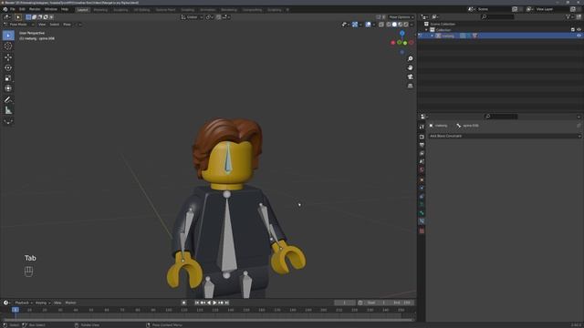
Task: Open the timeline View menu
Action: point(57,302)
